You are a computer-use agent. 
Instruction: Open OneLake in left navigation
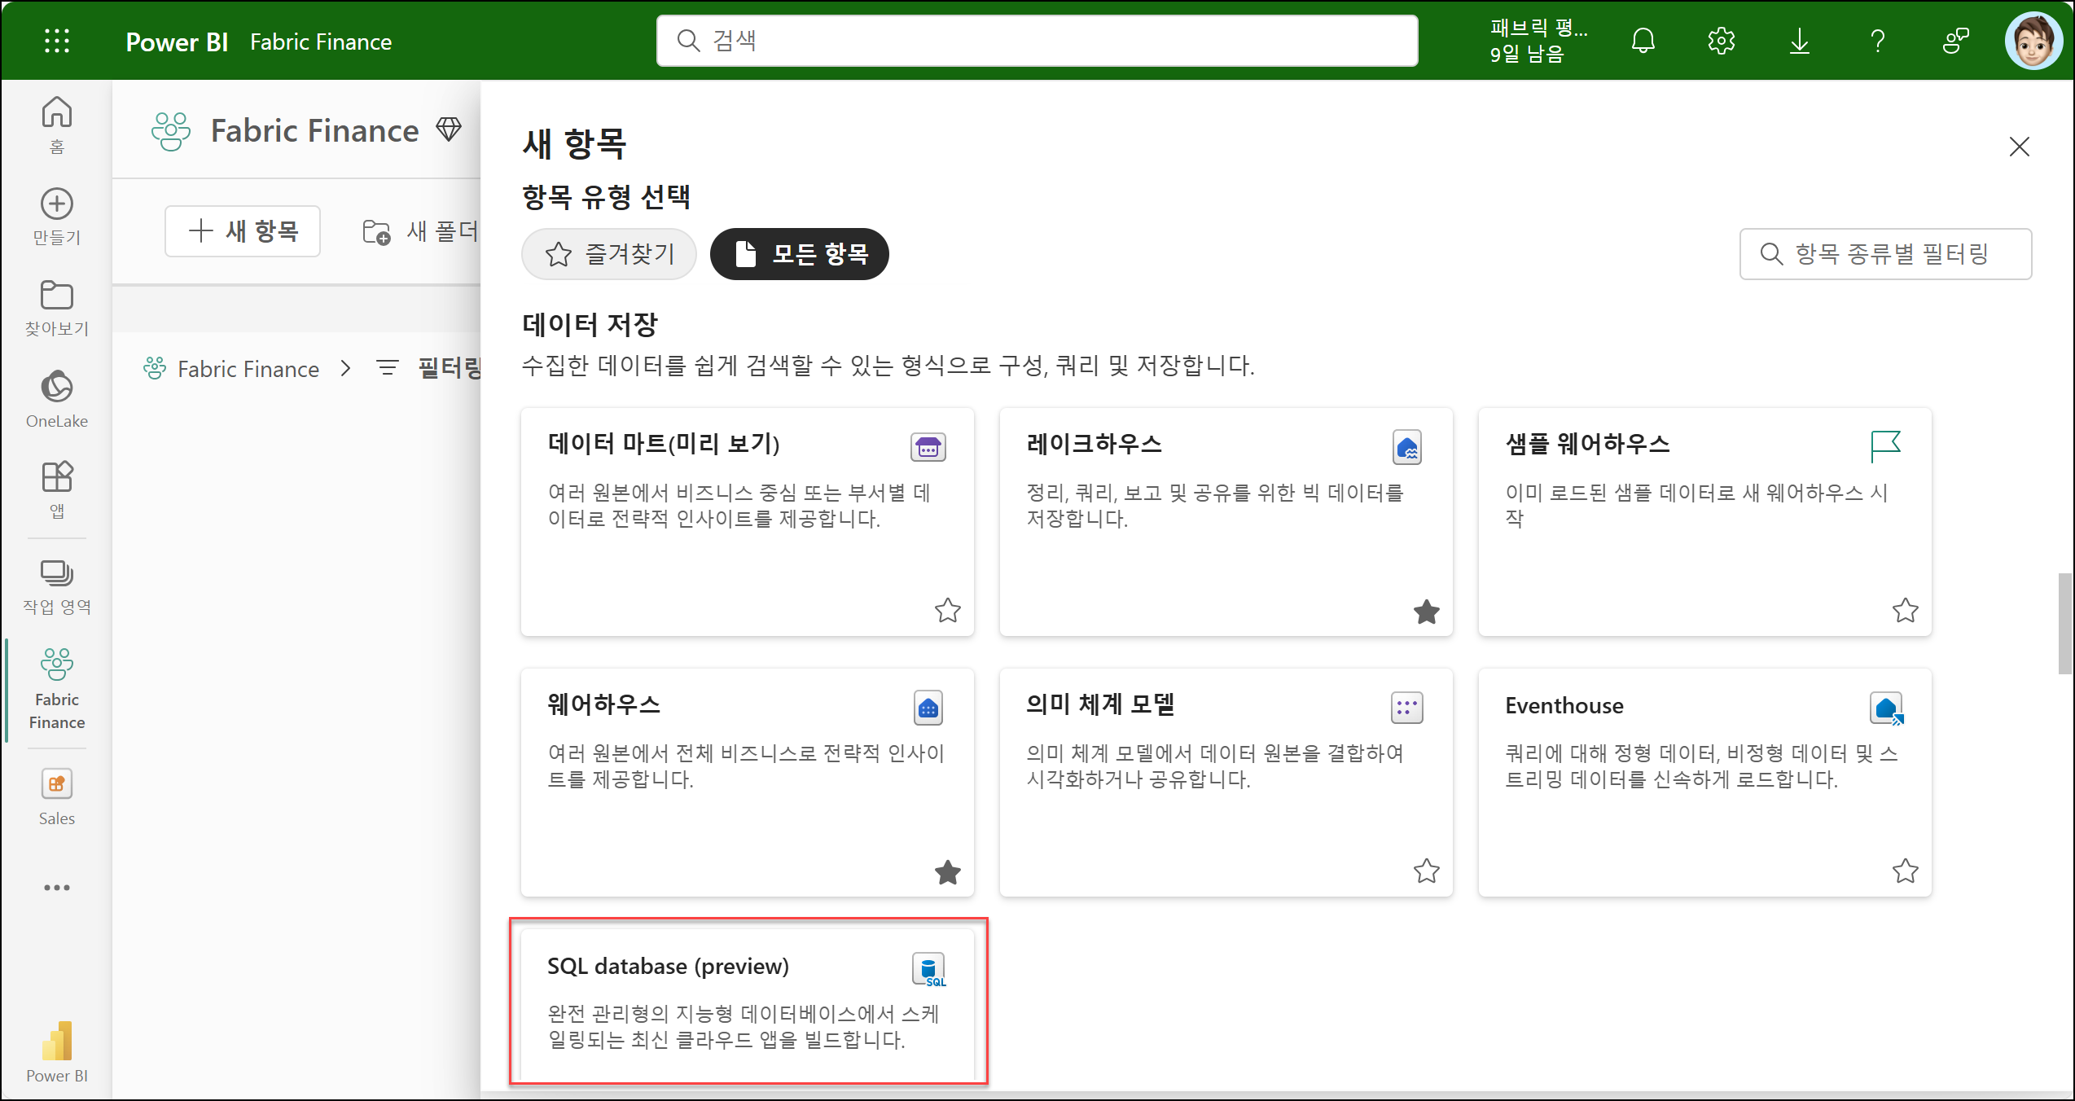point(56,399)
